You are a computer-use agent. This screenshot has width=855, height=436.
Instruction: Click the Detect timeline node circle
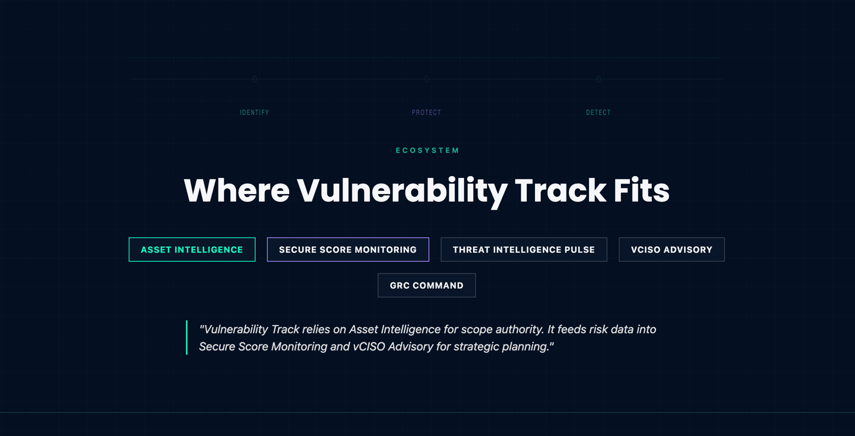pos(598,79)
